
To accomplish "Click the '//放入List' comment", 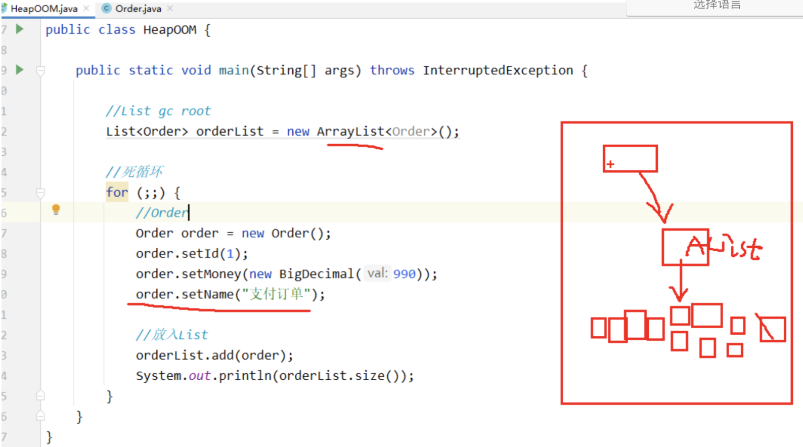I will coord(172,335).
